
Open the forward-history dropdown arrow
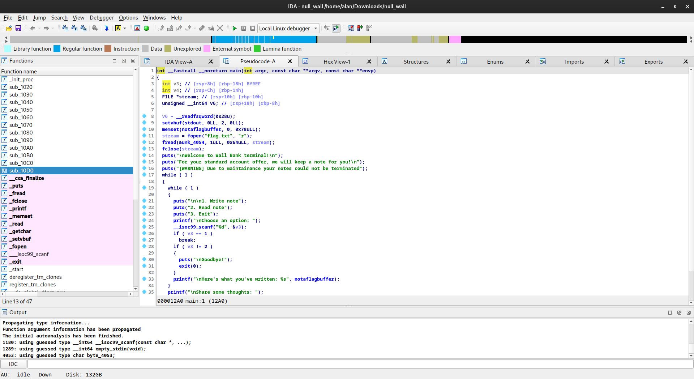pos(53,28)
